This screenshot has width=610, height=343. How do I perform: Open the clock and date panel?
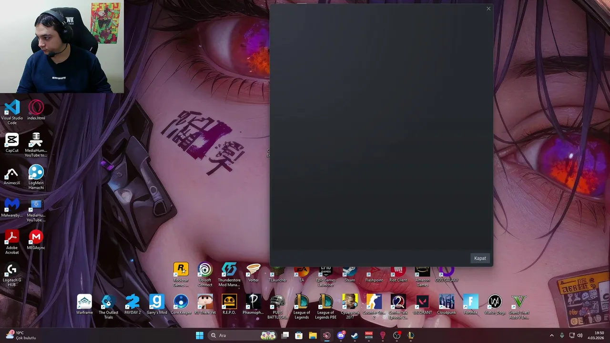click(x=596, y=335)
